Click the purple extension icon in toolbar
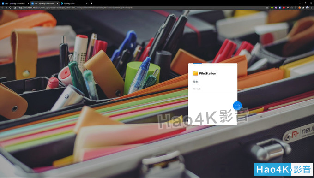Screen dimensions: 314x178 click(x=276, y=7)
